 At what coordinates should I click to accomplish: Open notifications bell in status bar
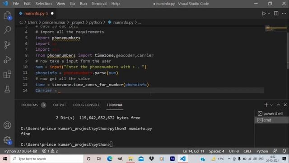coord(284,151)
